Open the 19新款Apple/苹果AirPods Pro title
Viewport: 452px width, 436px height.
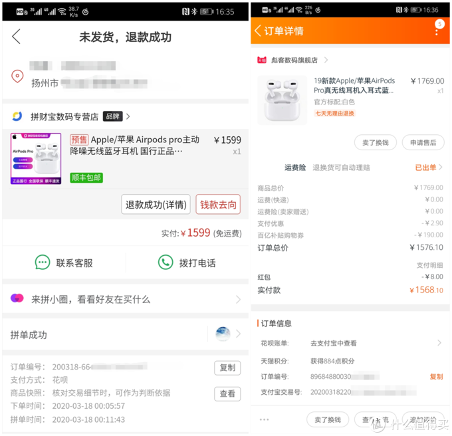point(354,85)
